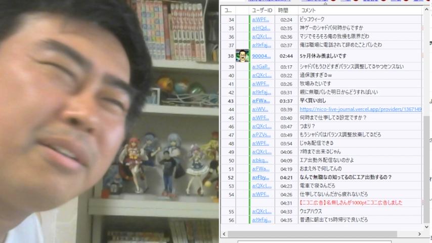432x243 pixels.
Task: Click horizontal scrollbar right arrow
Action: (419, 234)
